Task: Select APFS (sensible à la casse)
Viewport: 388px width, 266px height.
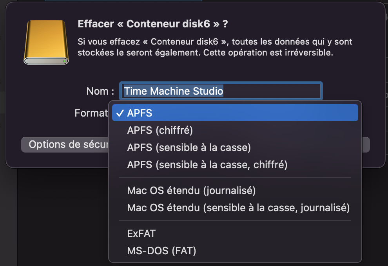Action: [189, 147]
